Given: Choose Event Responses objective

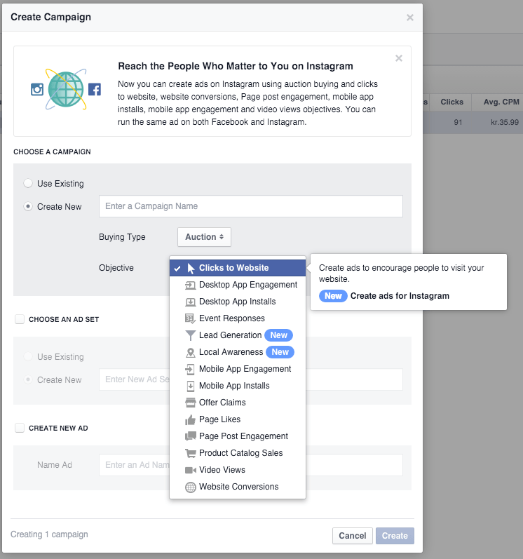Looking at the screenshot, I should pyautogui.click(x=238, y=318).
